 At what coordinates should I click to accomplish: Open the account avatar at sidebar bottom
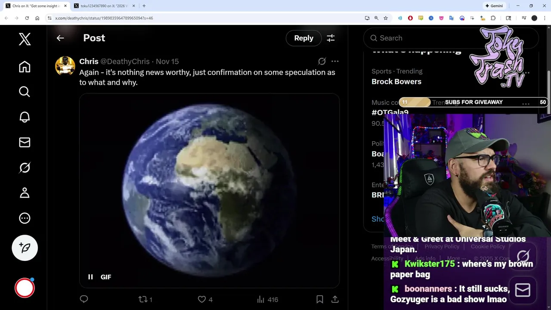click(x=25, y=288)
